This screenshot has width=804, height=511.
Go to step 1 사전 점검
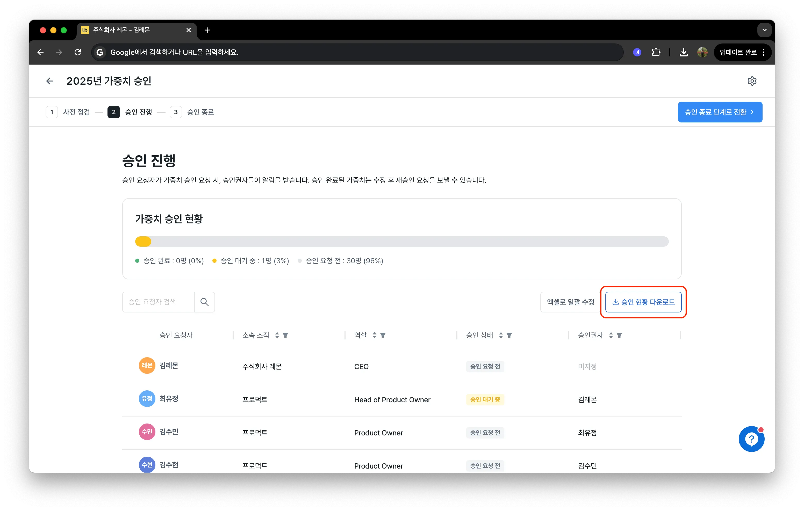pyautogui.click(x=68, y=112)
